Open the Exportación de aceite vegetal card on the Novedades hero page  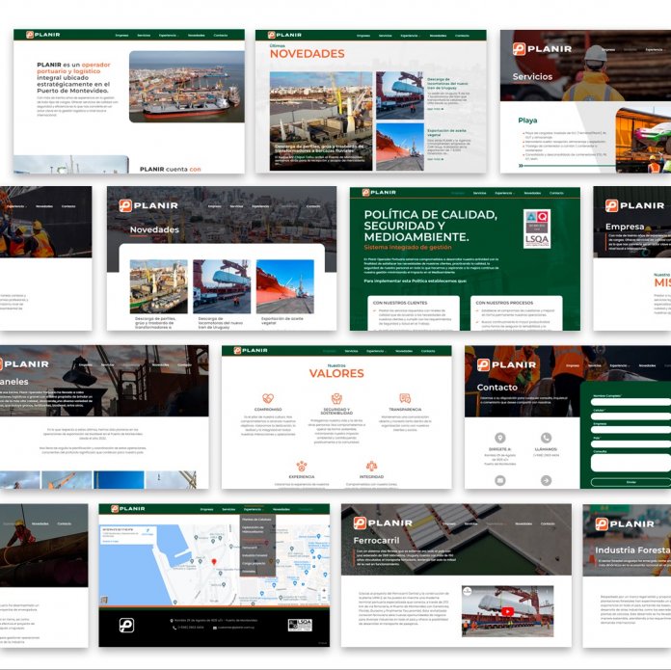pos(285,293)
